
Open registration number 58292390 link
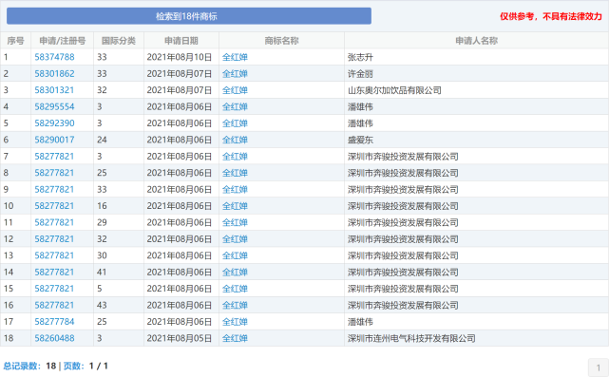click(x=54, y=123)
